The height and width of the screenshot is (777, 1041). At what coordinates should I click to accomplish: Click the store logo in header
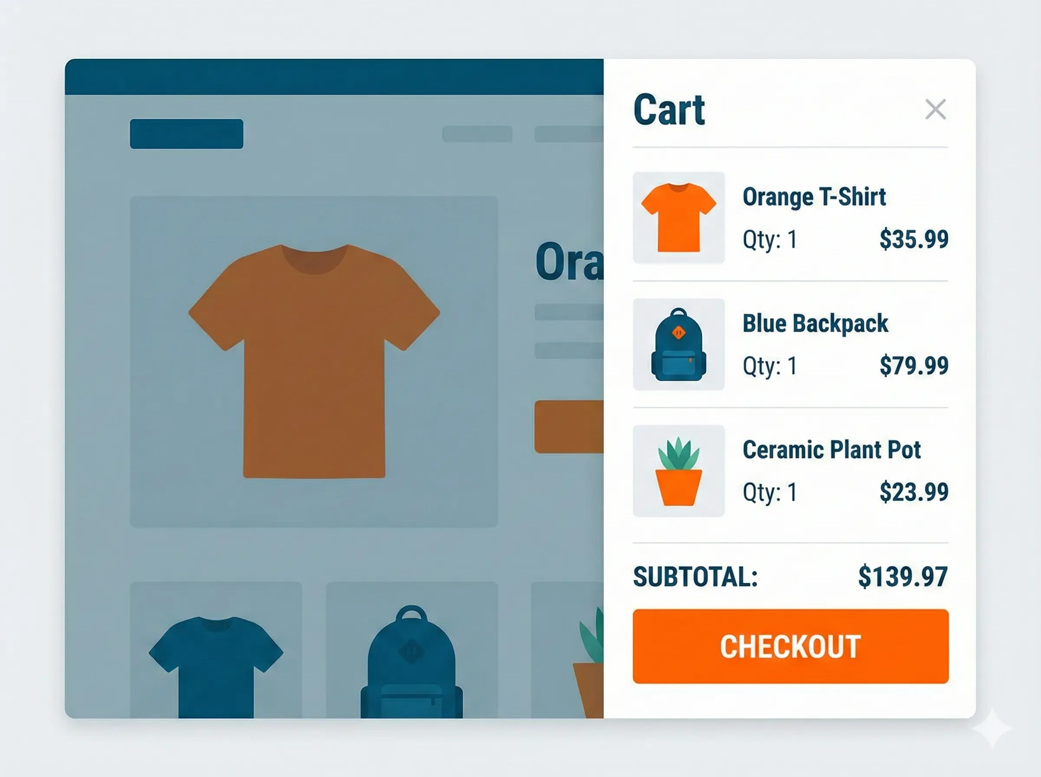pyautogui.click(x=186, y=134)
